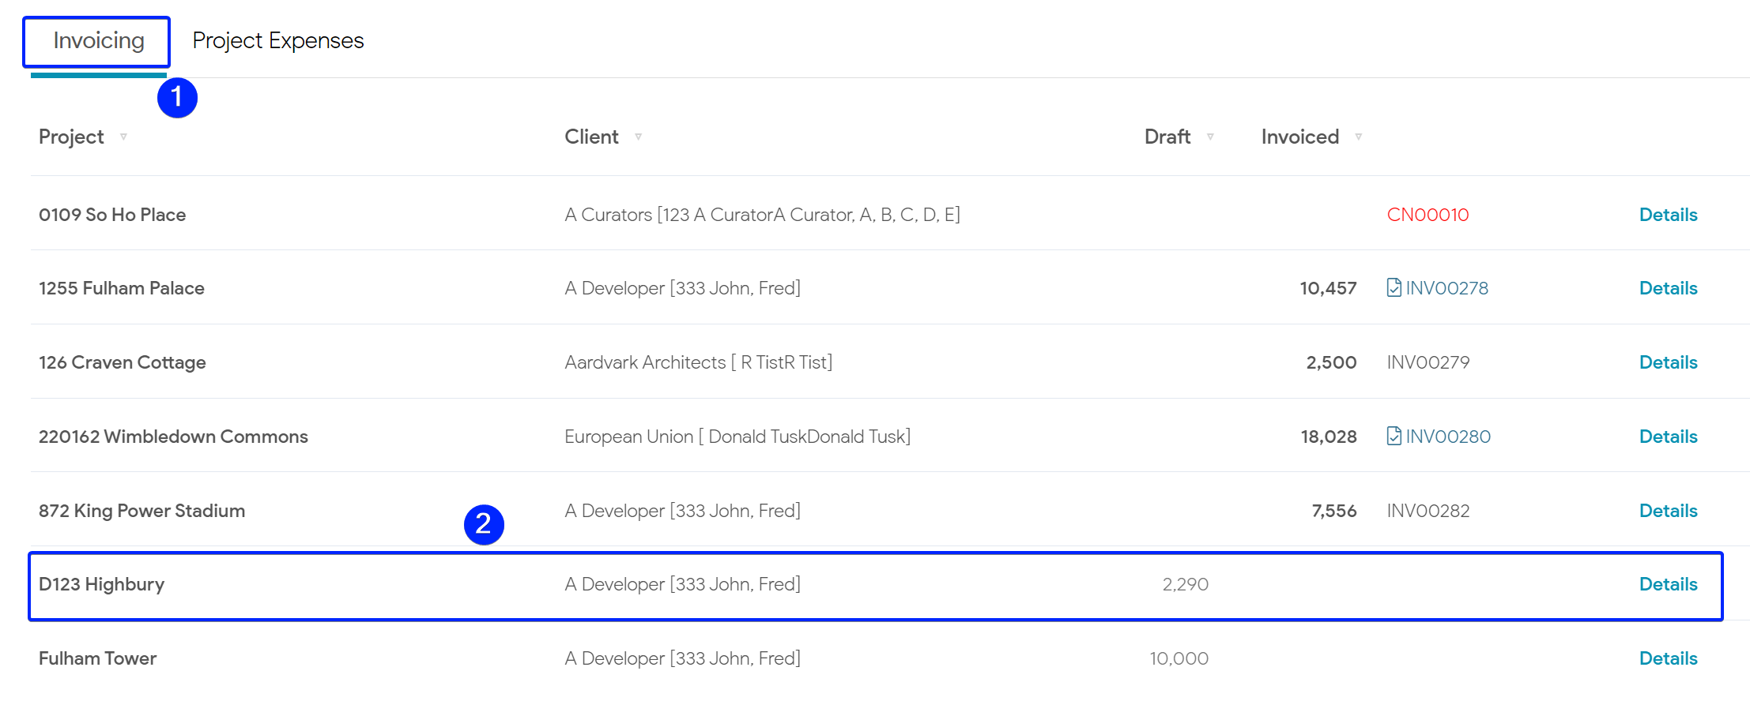Open credit note CN00010
The height and width of the screenshot is (701, 1750).
[1428, 215]
